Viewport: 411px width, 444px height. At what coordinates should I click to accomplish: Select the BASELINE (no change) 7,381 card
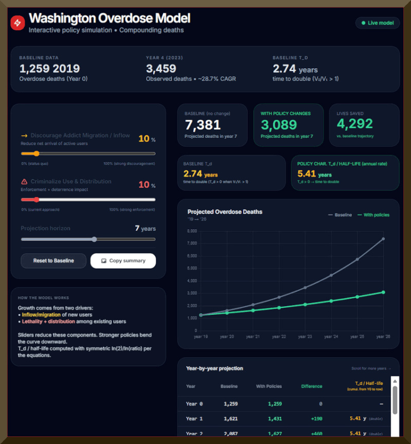point(212,125)
